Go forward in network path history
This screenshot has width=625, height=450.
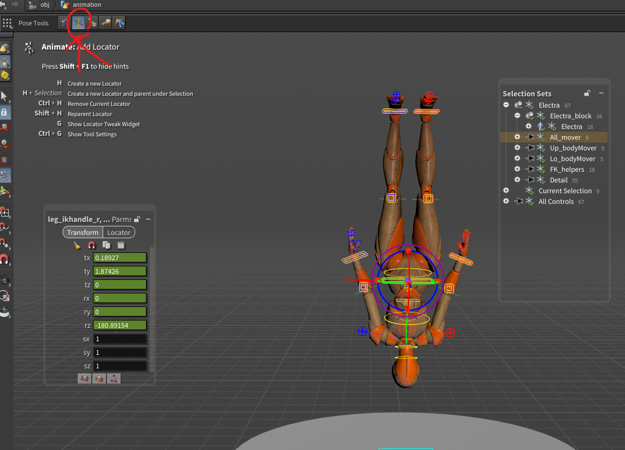tap(15, 4)
